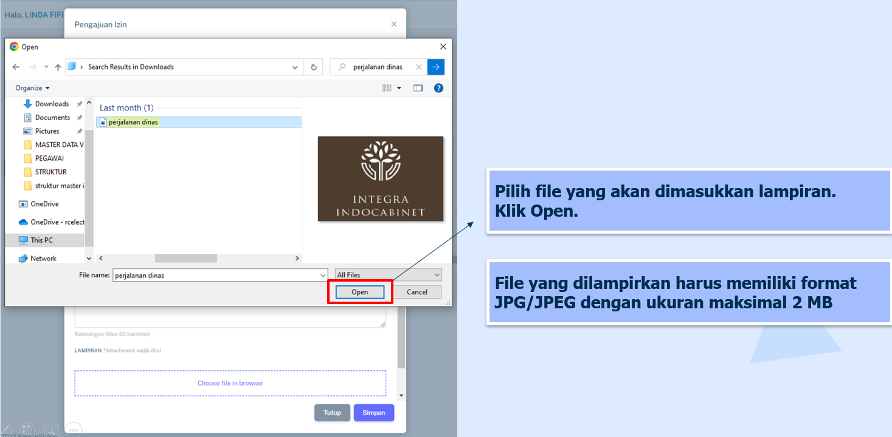Open recent locations dropdown arrow
Image resolution: width=892 pixels, height=437 pixels.
[x=46, y=67]
